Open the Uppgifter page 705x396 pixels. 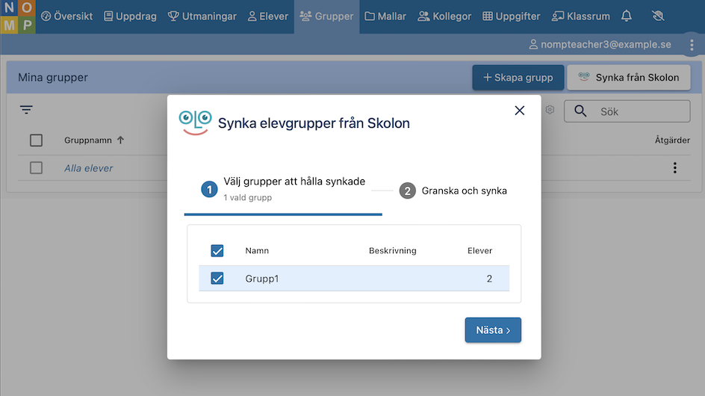512,16
